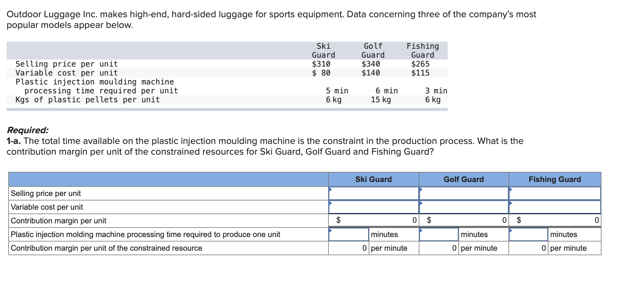642x298 pixels.
Task: Click Golf Guard variable cost input field
Action: 464,207
